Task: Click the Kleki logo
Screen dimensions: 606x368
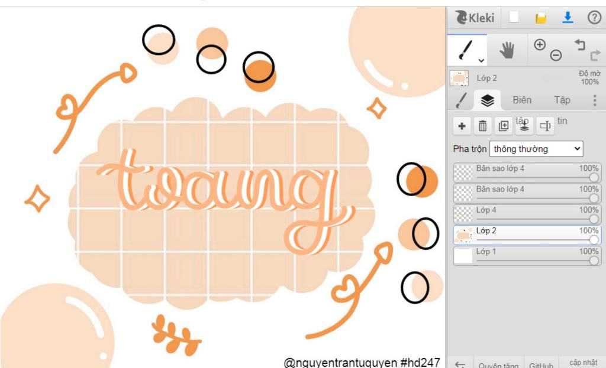Action: (475, 17)
